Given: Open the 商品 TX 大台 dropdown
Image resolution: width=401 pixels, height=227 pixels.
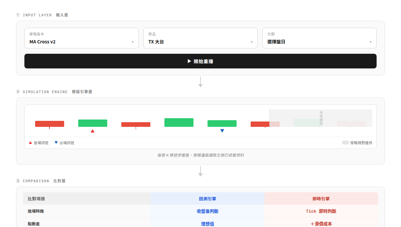Looking at the screenshot, I should pos(200,38).
